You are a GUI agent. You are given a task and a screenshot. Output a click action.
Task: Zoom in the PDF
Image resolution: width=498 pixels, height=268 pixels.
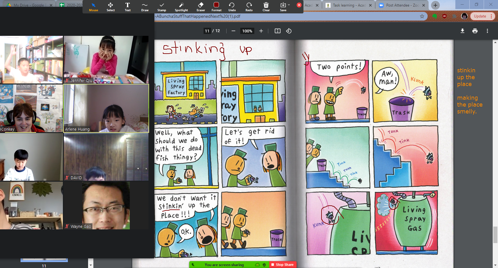tap(261, 31)
